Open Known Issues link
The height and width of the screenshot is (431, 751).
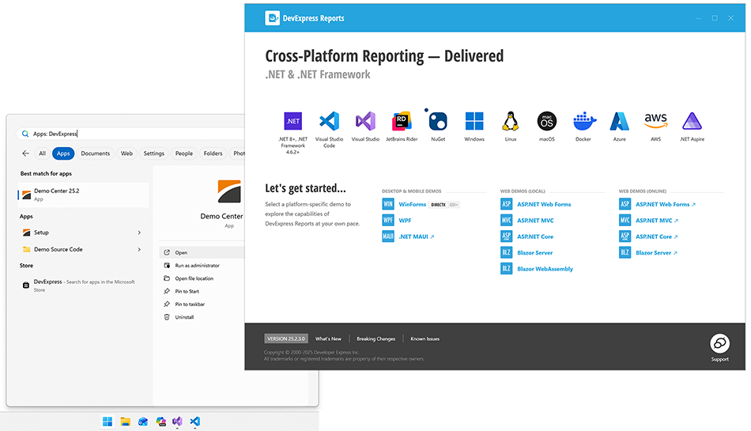pyautogui.click(x=425, y=339)
